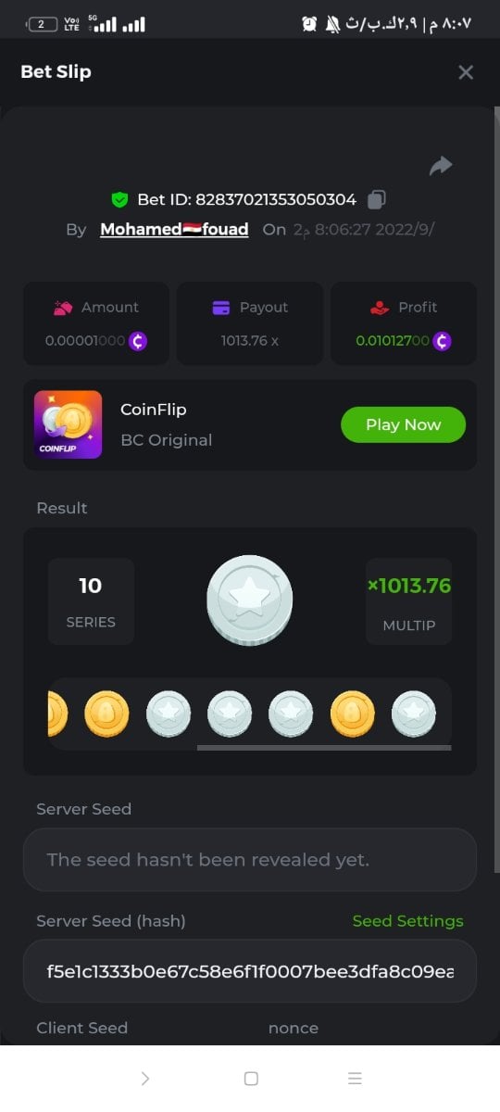
Task: Tap the large silver star coin
Action: [x=250, y=600]
